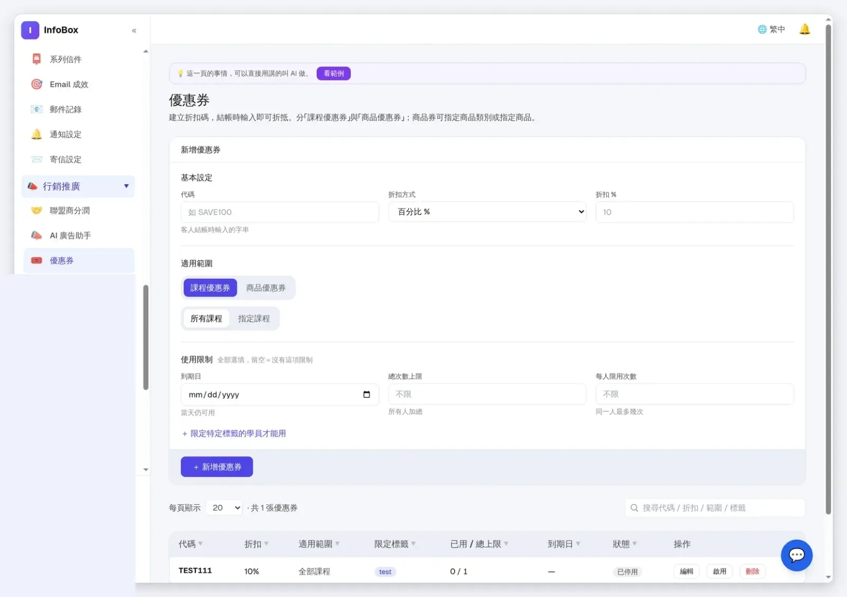Sort by 已用 / 總上限 column
Viewport: 847px width, 597px height.
(x=480, y=544)
